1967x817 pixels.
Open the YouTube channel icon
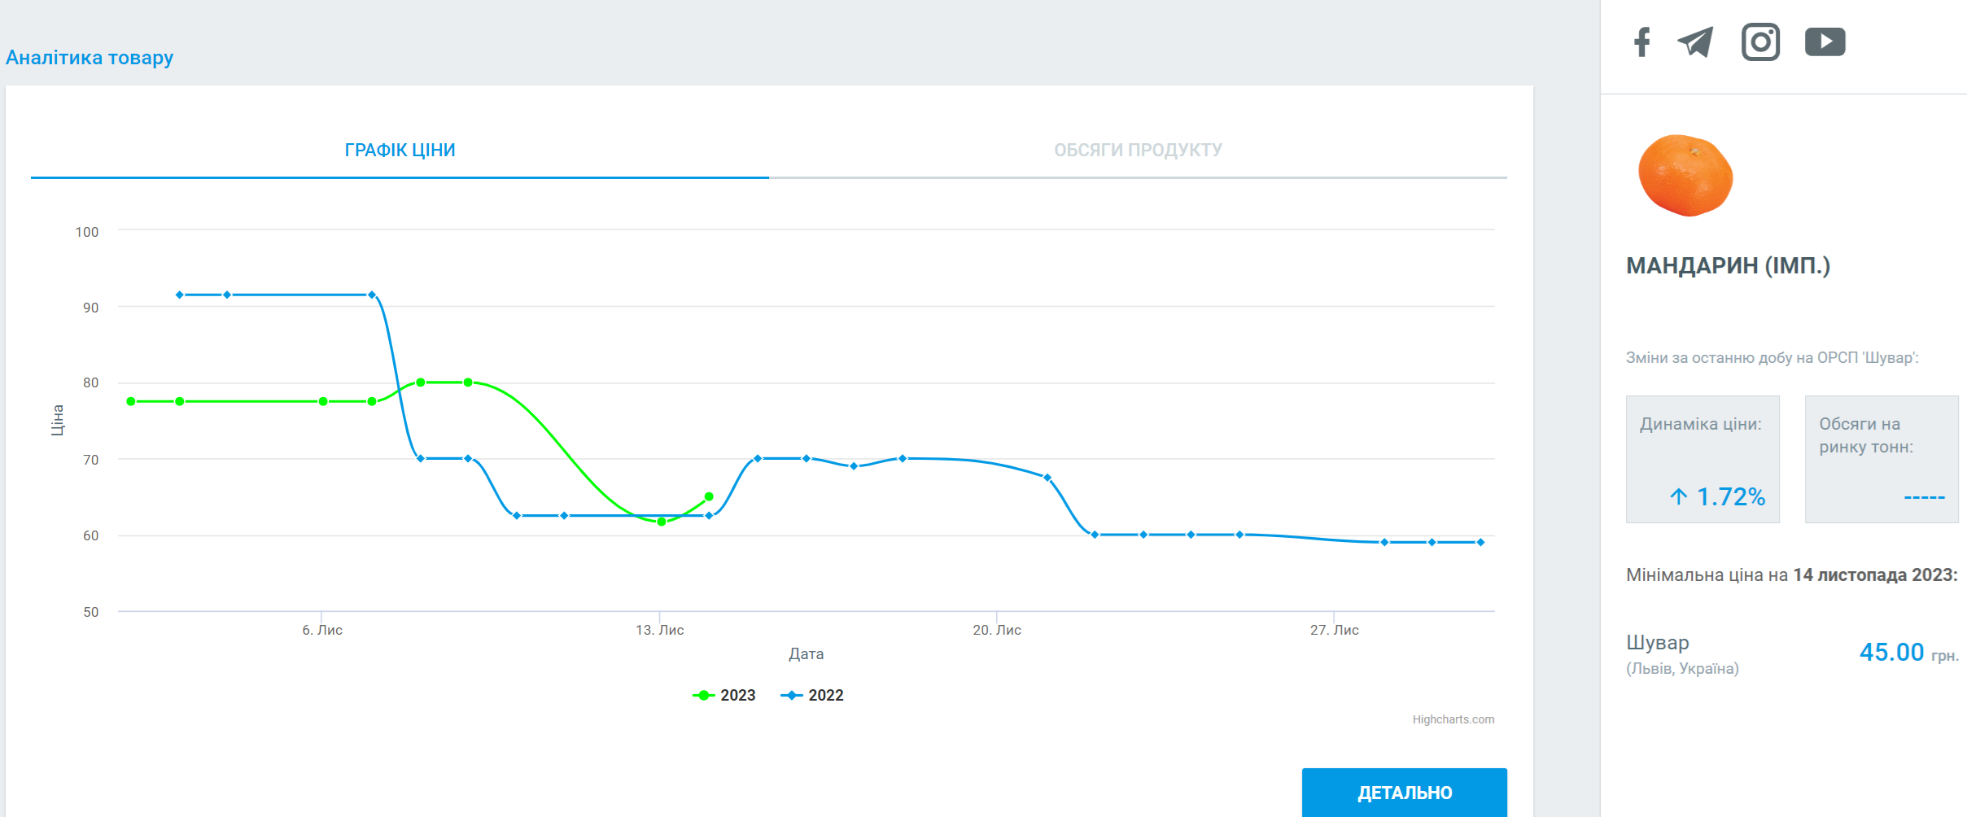pos(1825,42)
